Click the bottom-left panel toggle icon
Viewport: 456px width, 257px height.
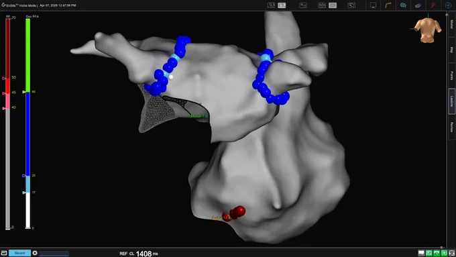click(4, 253)
